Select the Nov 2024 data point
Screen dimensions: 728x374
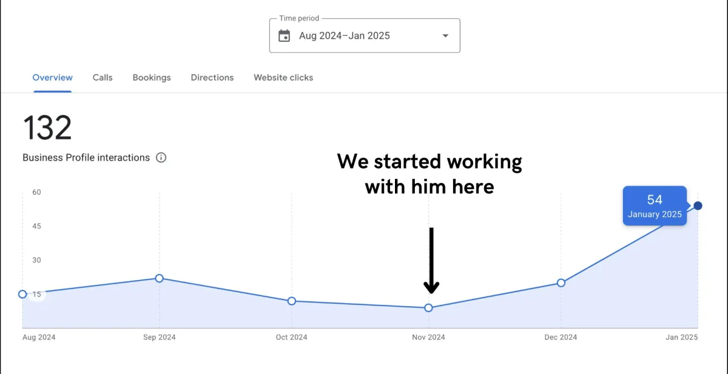coord(428,308)
